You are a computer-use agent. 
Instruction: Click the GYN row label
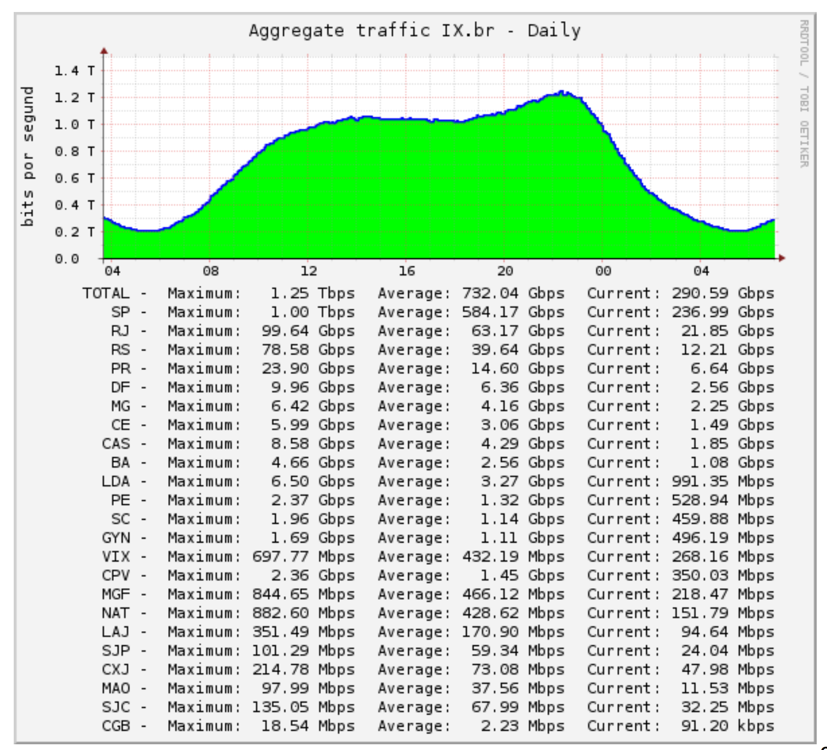(116, 538)
